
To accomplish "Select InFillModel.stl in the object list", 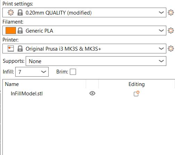I will 27,94.
